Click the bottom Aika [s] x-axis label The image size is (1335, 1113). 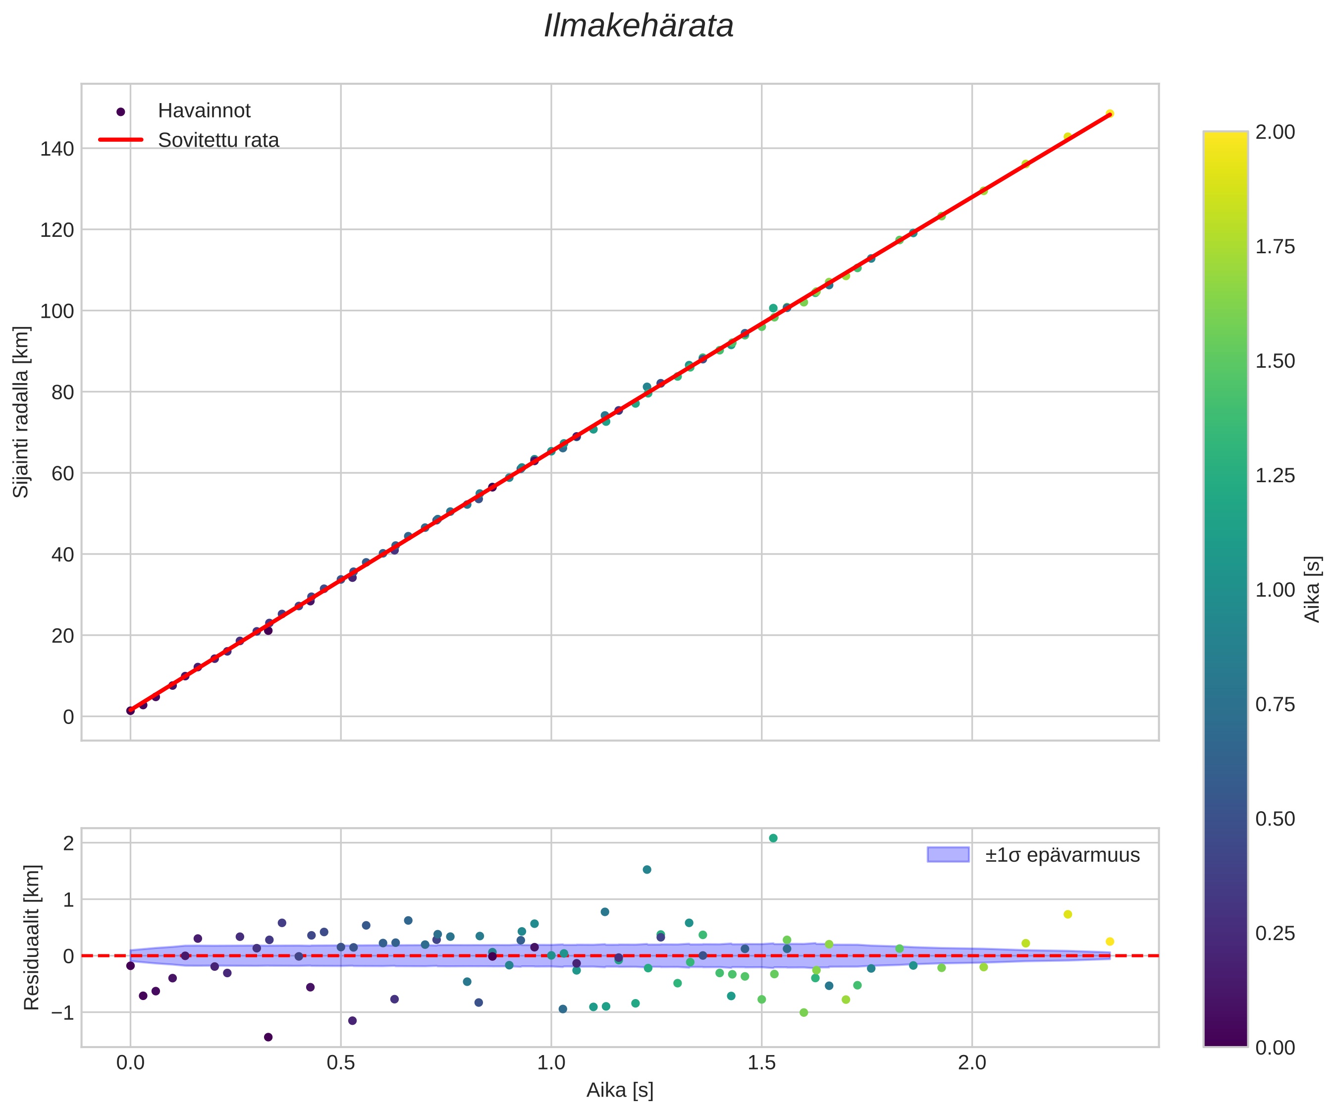[619, 1090]
